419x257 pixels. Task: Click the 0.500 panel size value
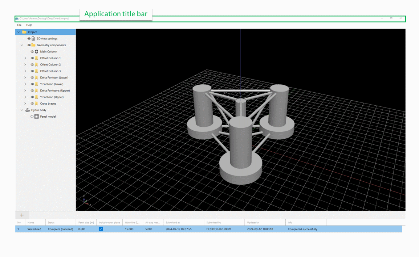point(82,229)
